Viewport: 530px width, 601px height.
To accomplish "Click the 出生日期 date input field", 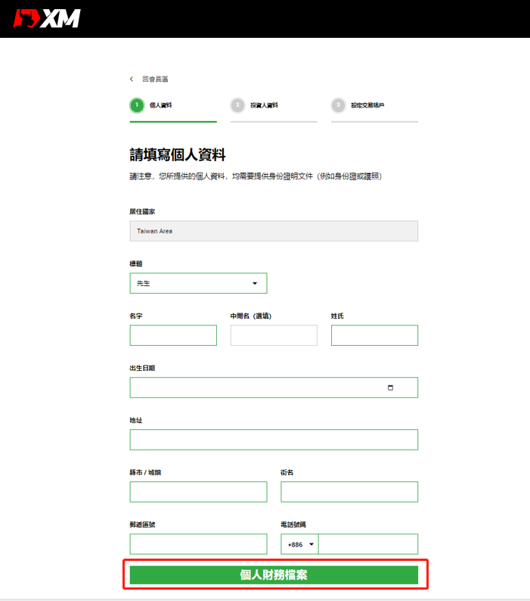I will [x=274, y=388].
